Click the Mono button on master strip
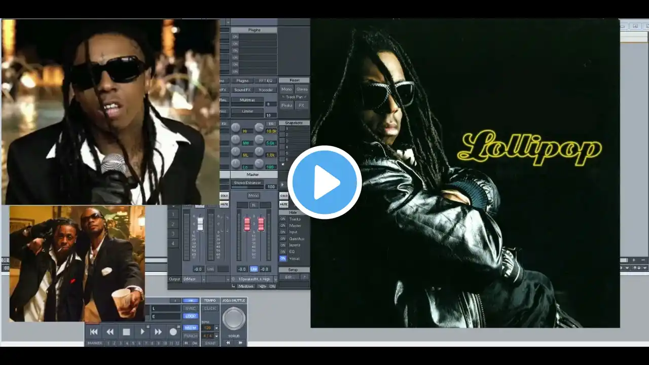The image size is (649, 365). (254, 196)
